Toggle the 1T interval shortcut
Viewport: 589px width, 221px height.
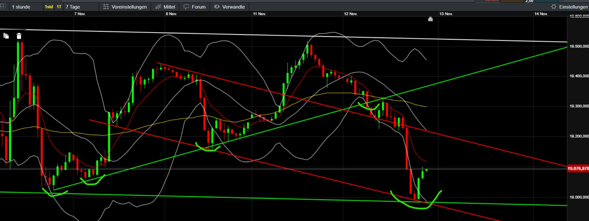(x=59, y=7)
